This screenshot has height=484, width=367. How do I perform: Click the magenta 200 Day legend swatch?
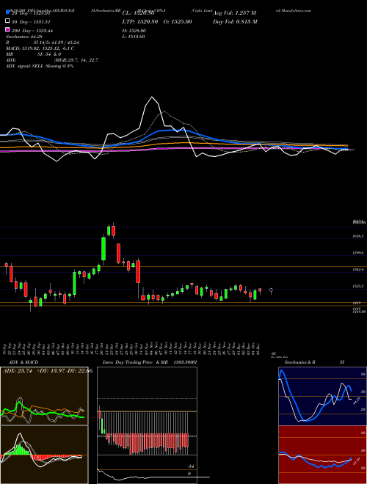(x=7, y=30)
